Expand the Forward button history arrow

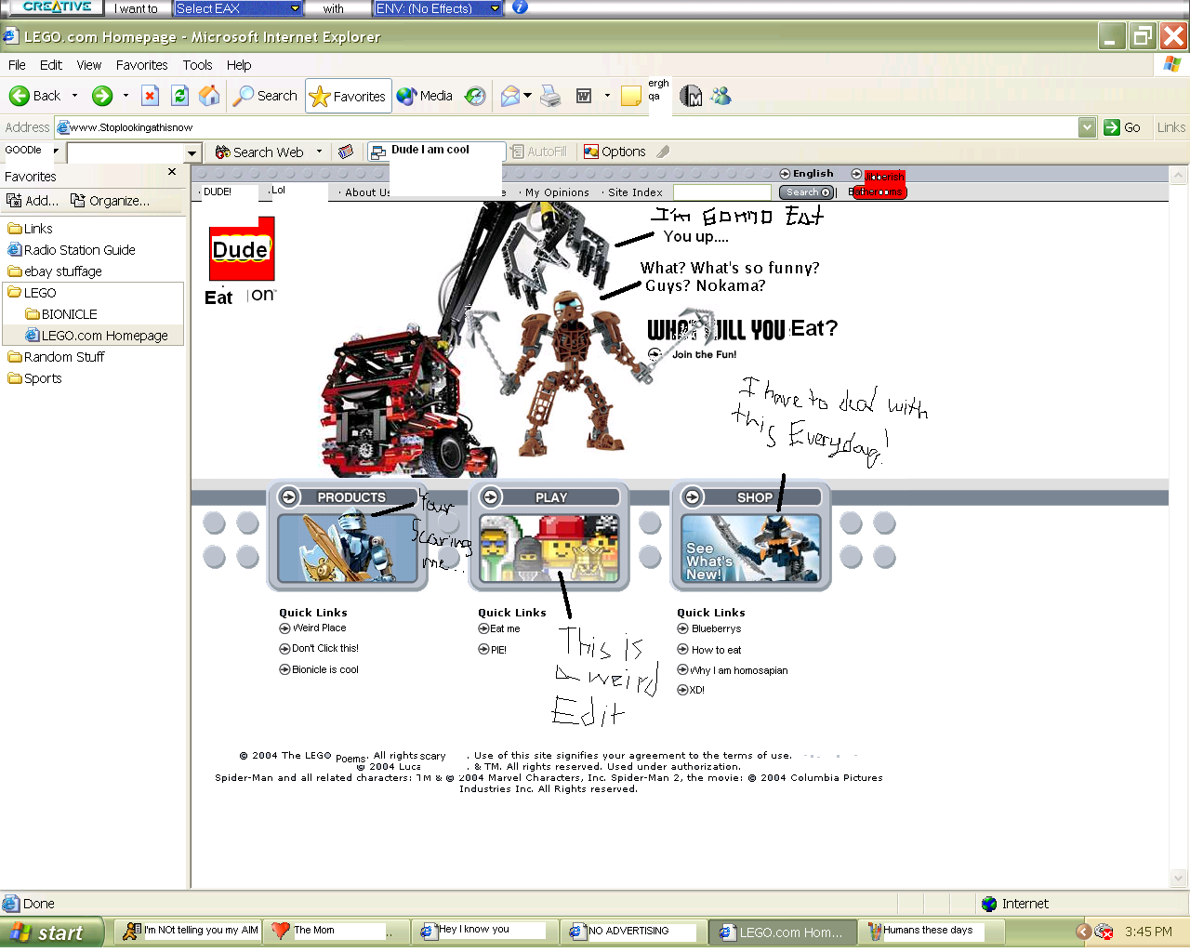pyautogui.click(x=126, y=96)
